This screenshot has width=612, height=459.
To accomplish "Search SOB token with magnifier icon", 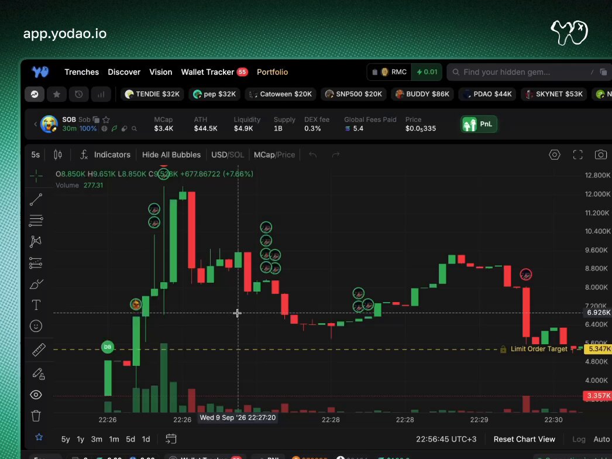I will (x=134, y=129).
